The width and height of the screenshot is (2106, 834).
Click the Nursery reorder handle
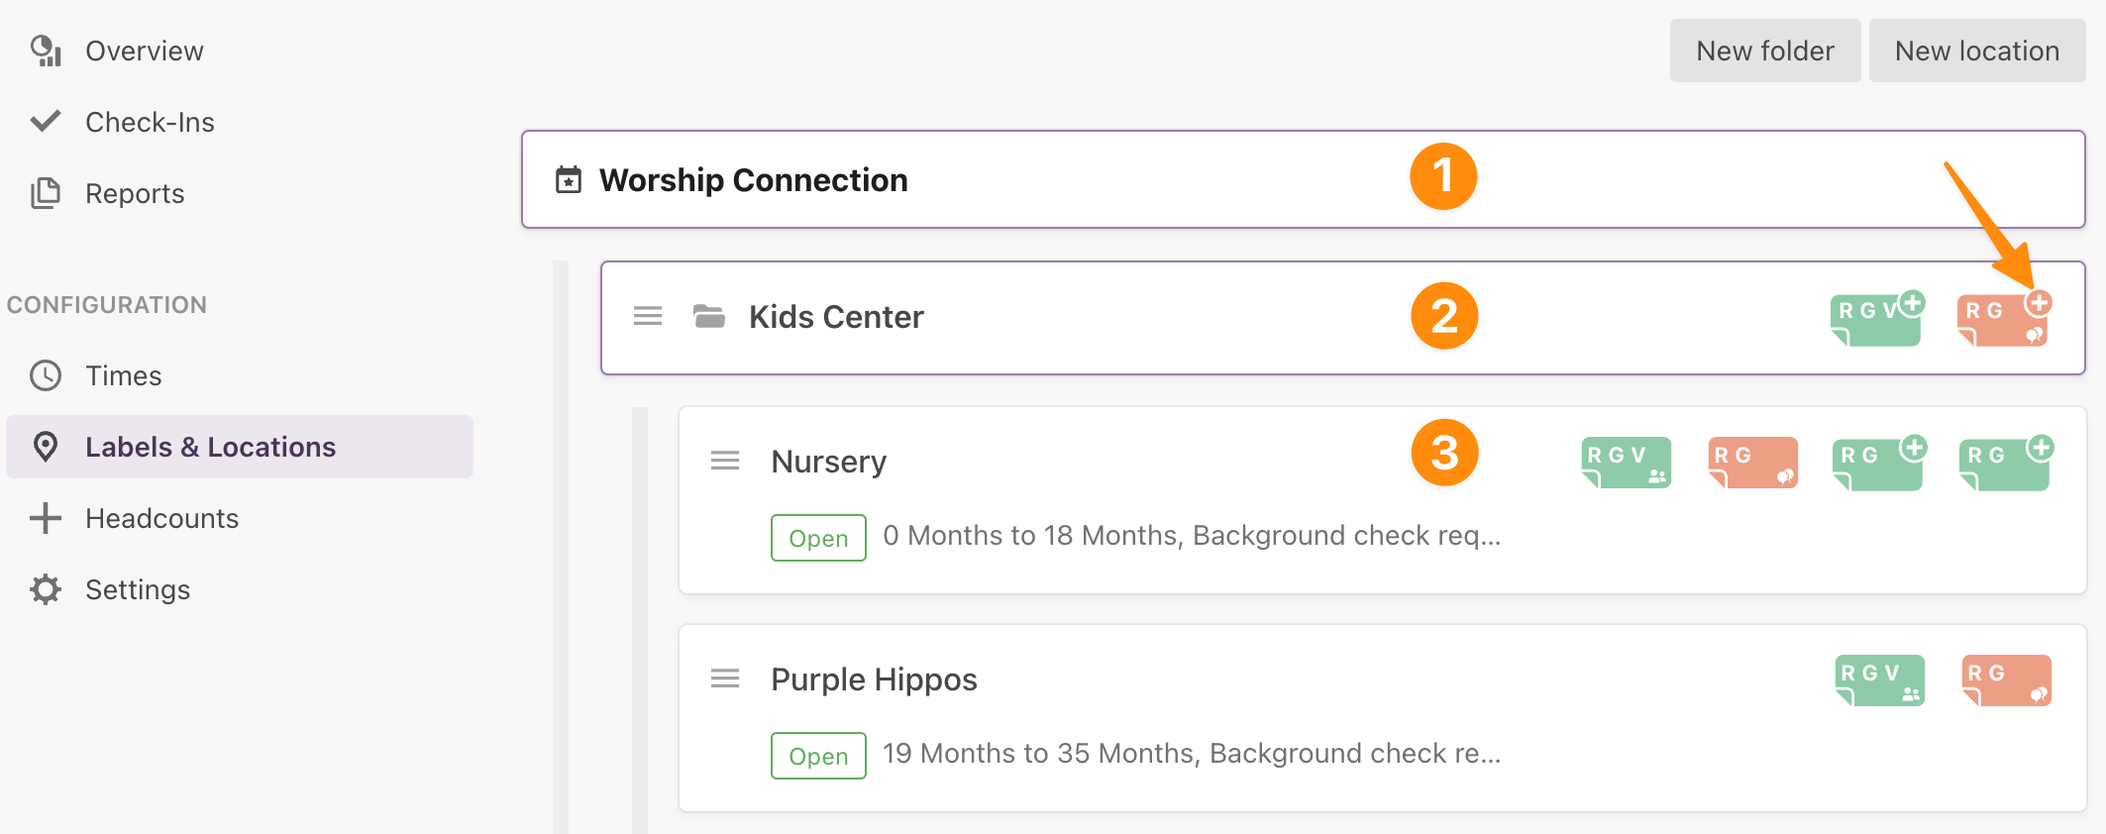tap(725, 461)
